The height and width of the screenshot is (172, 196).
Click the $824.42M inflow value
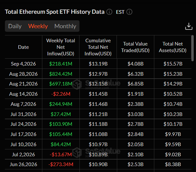61,74
